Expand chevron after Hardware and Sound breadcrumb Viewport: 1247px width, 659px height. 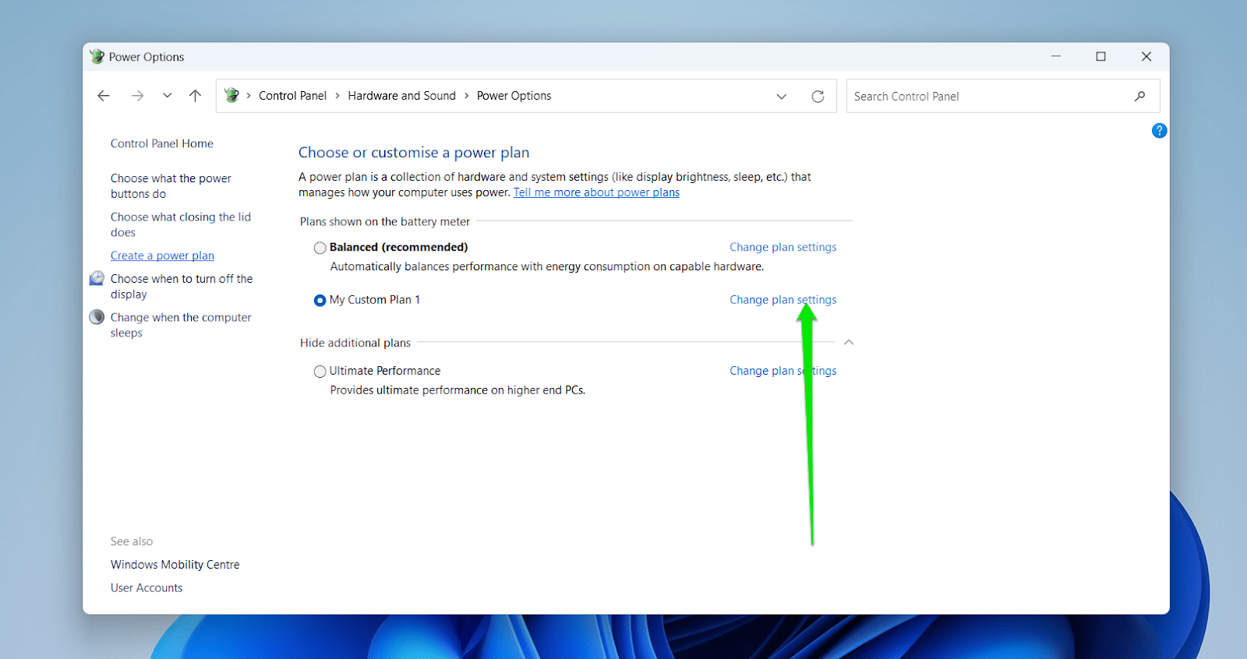(466, 96)
